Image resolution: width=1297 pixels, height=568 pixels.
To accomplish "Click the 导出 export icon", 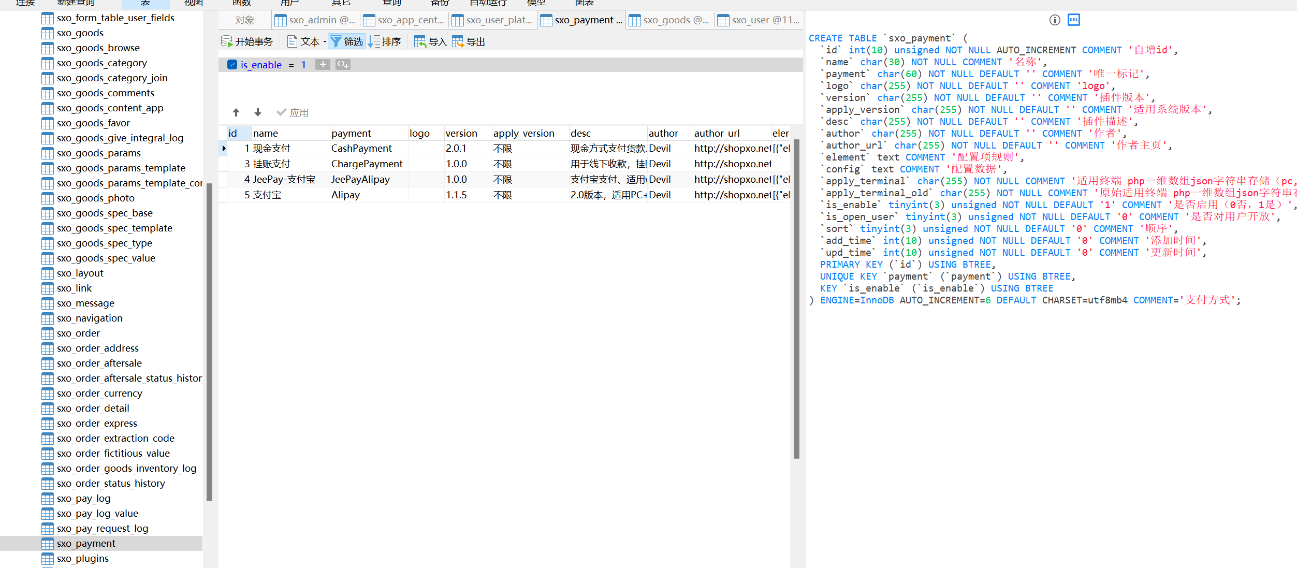I will [458, 41].
